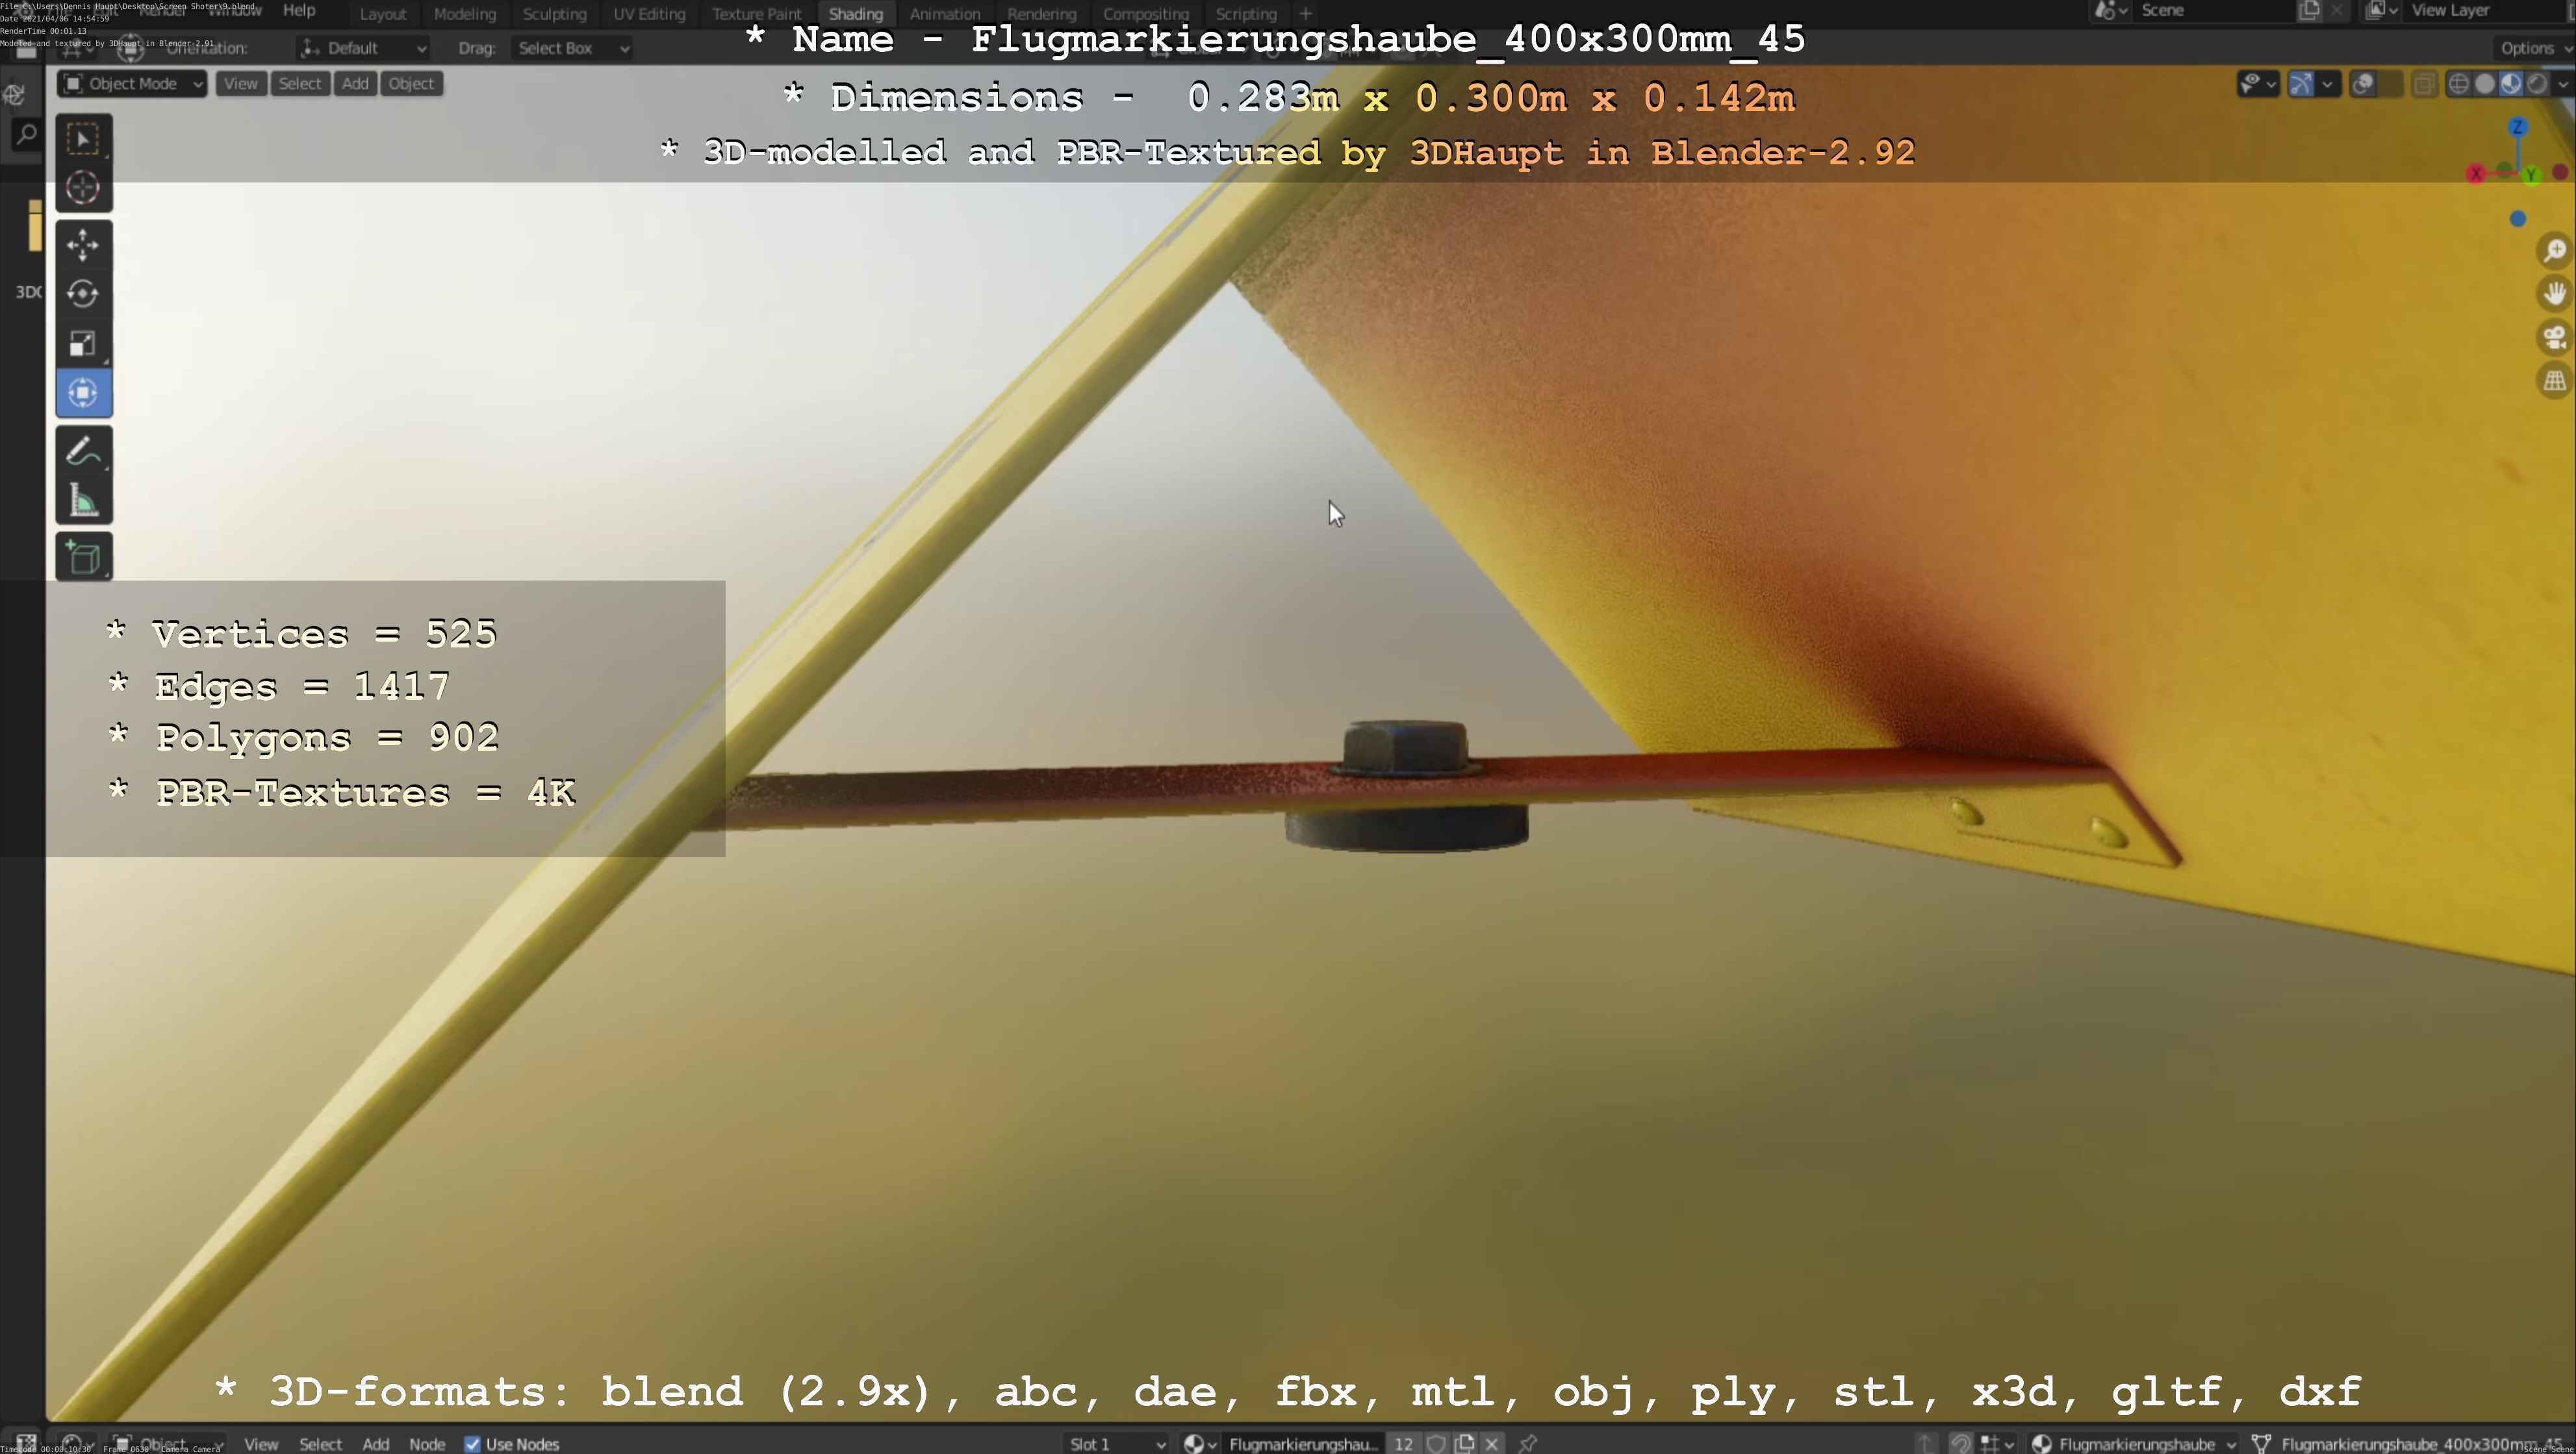Expand the Options dropdown
Image resolution: width=2576 pixels, height=1454 pixels.
[x=2534, y=48]
